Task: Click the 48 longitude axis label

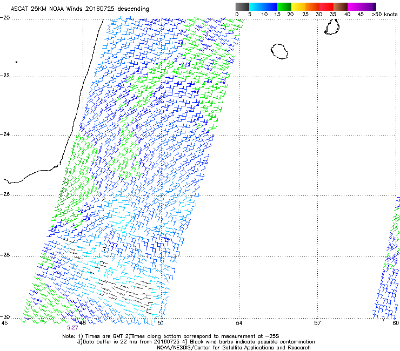Action: [x=82, y=323]
